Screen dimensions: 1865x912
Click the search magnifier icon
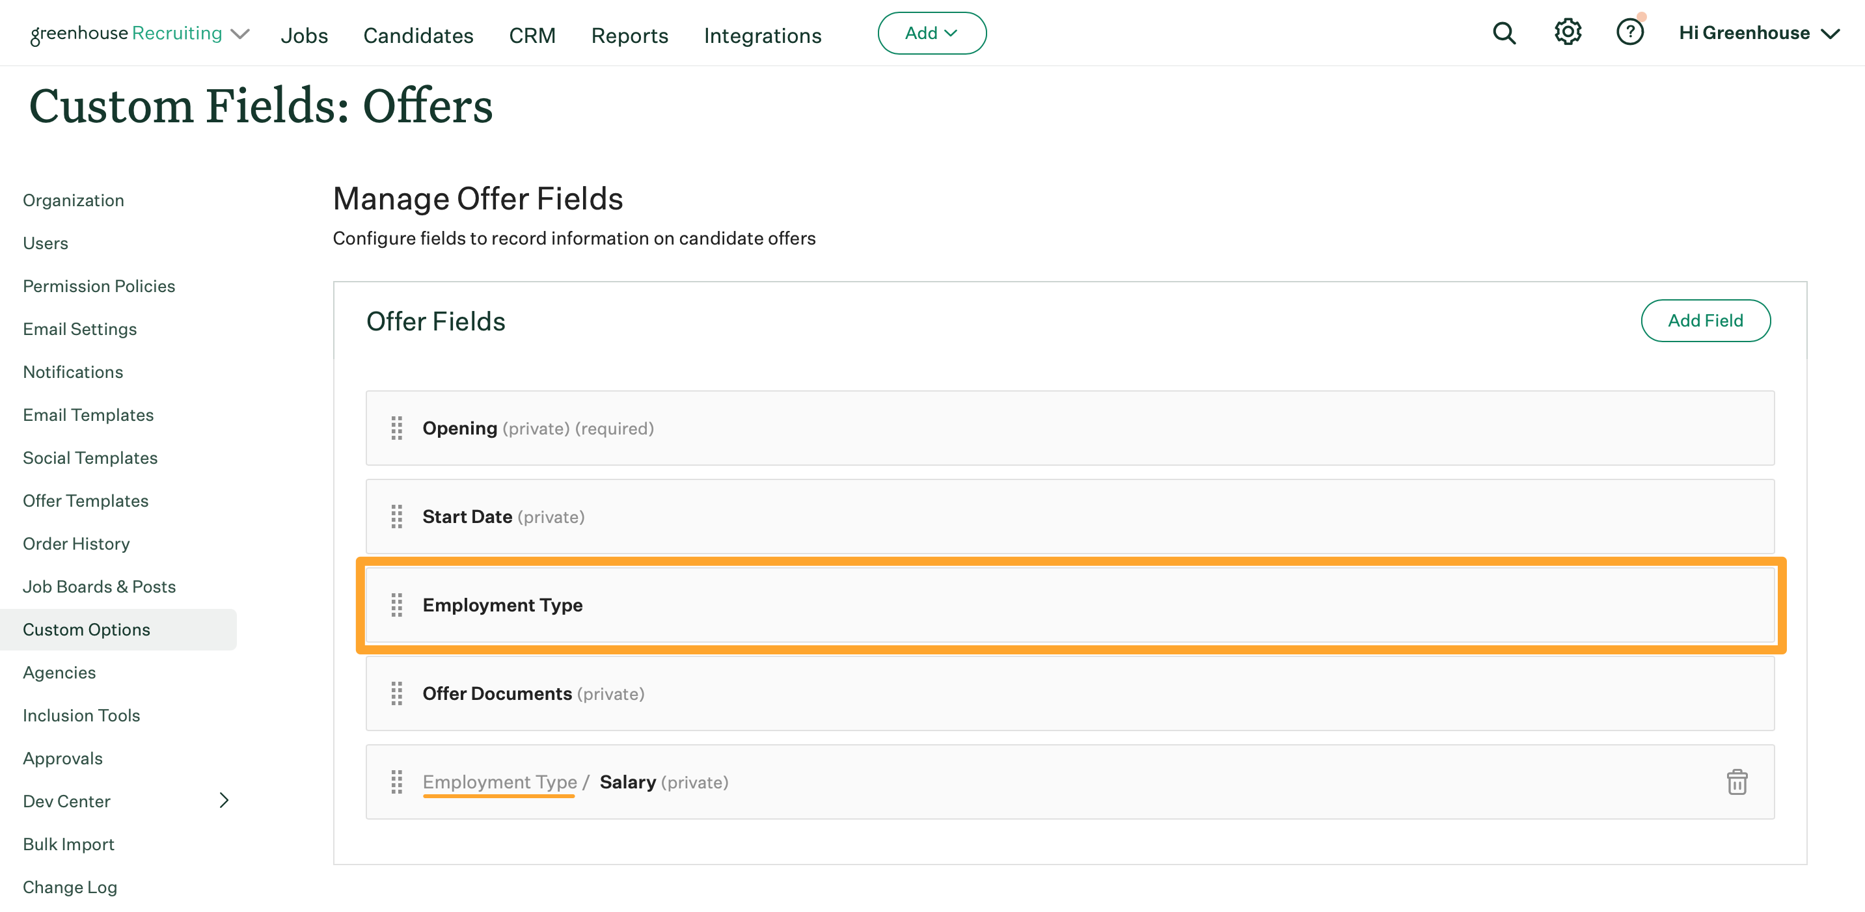pos(1504,33)
